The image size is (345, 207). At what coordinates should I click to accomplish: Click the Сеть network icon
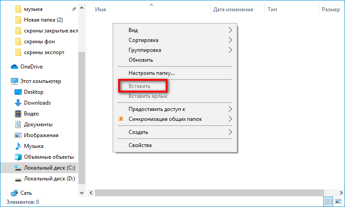14,193
